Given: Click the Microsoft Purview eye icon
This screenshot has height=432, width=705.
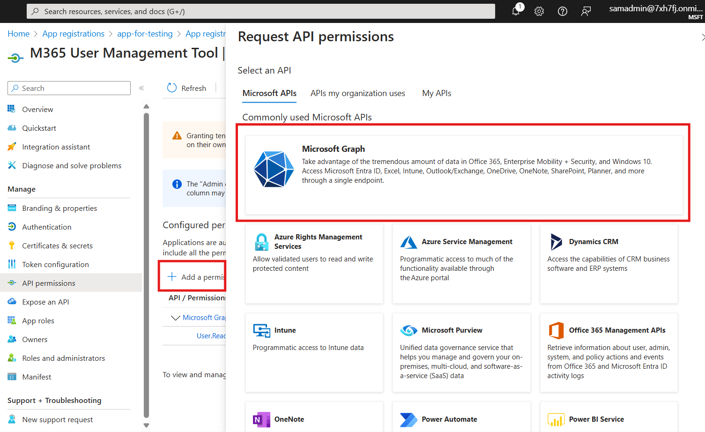Looking at the screenshot, I should click(408, 330).
